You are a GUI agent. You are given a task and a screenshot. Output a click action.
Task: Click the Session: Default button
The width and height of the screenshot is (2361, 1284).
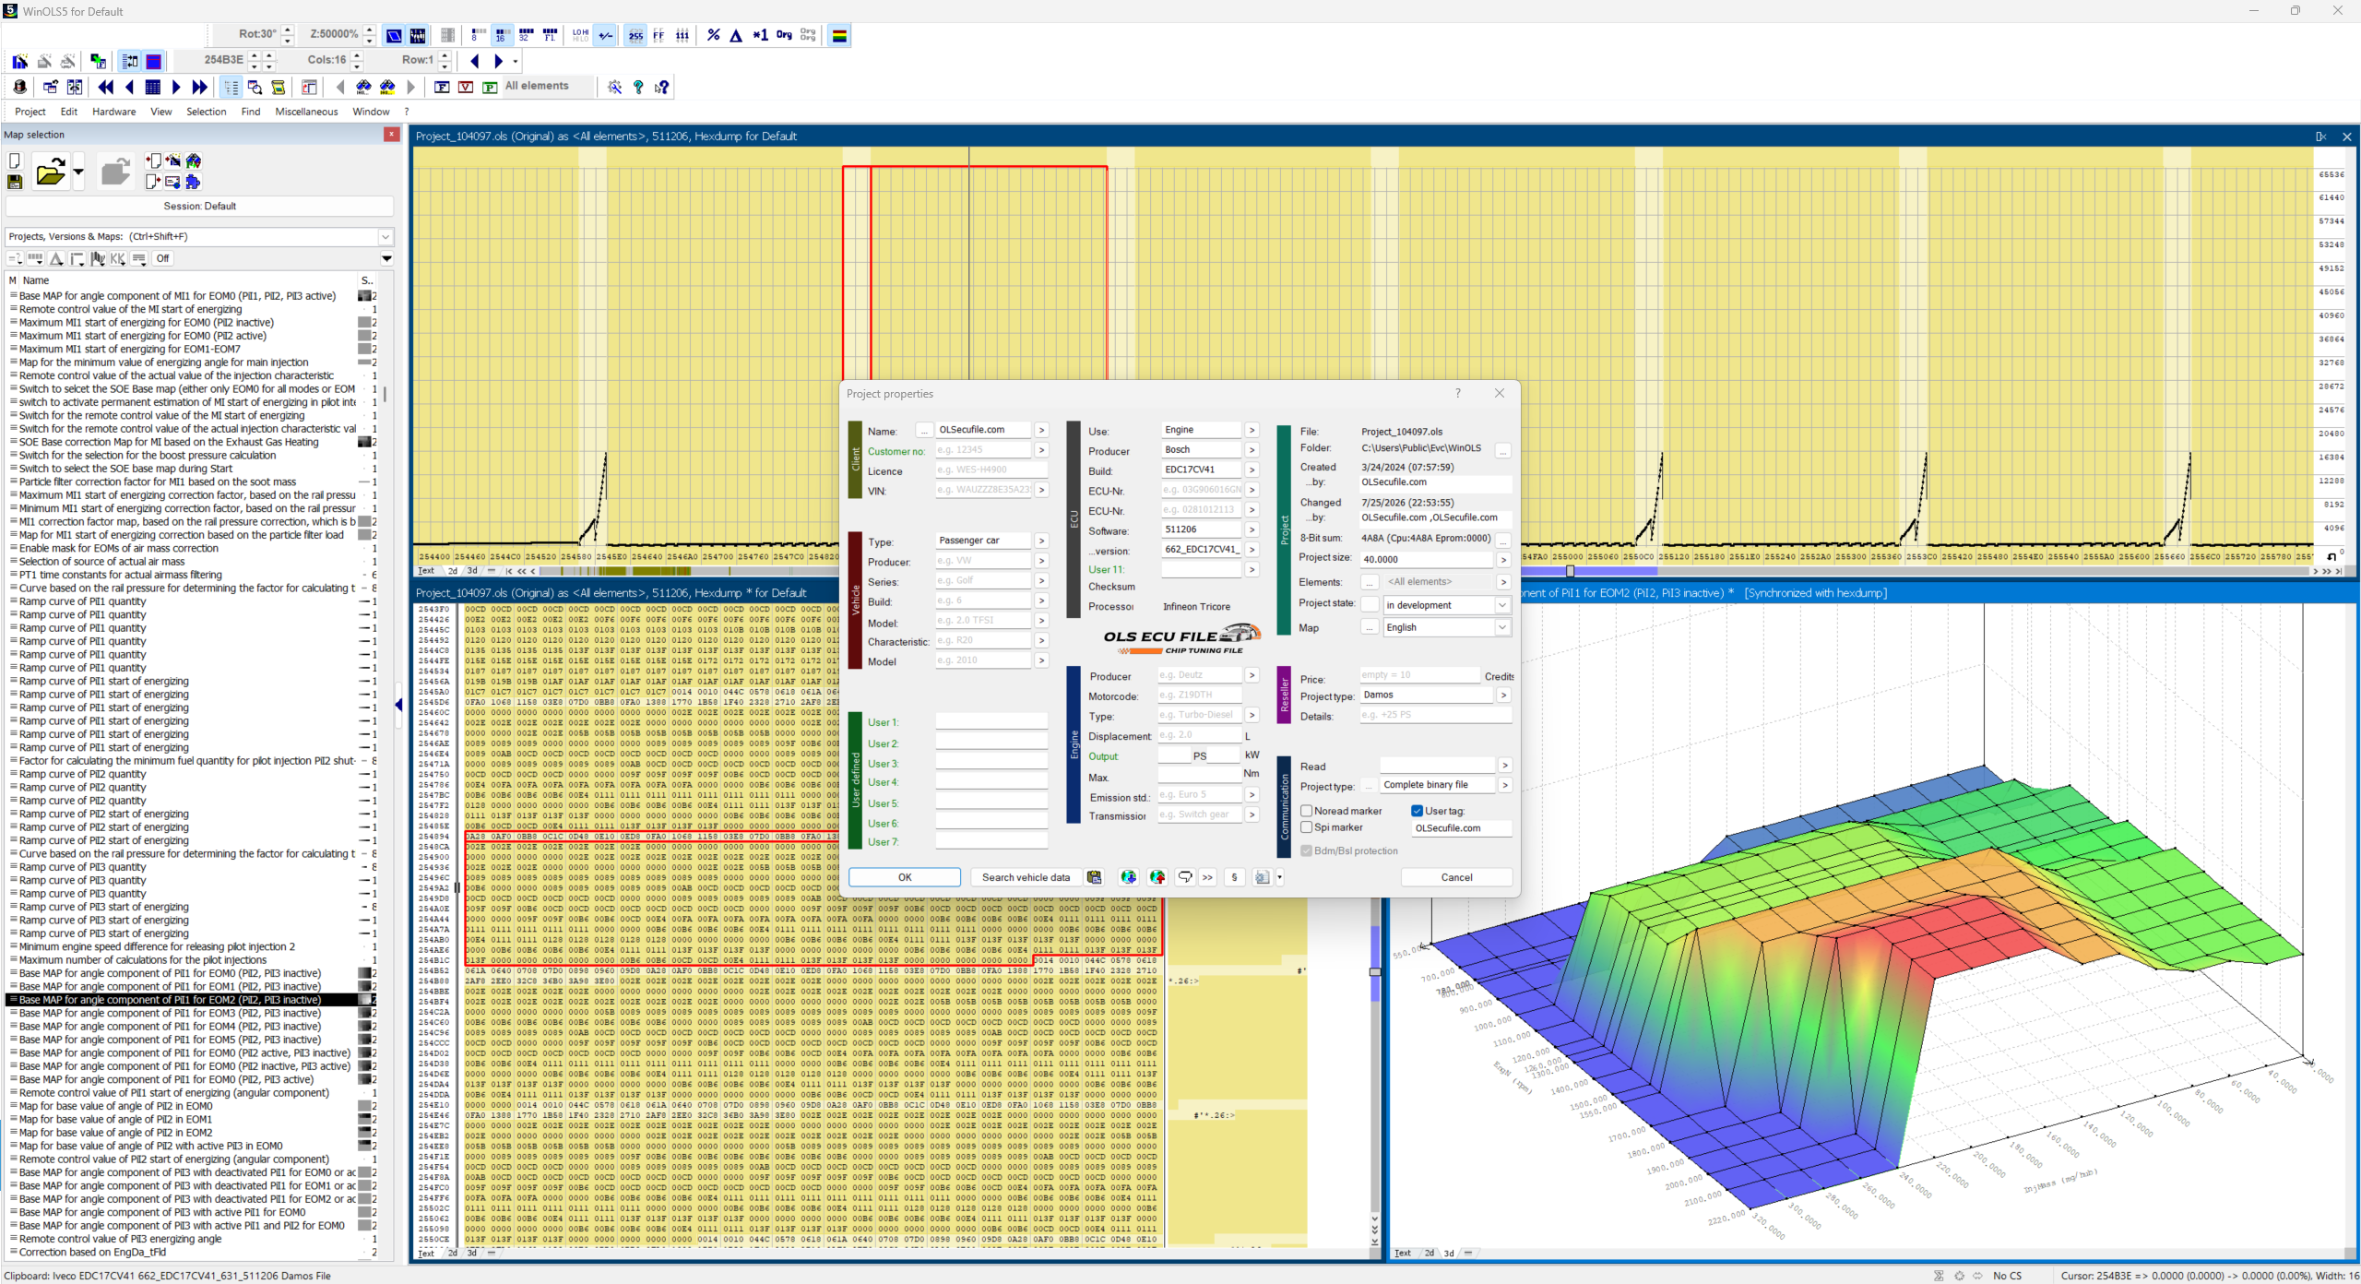[200, 206]
